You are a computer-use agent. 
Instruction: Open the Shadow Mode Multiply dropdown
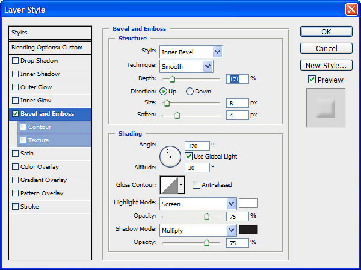(x=198, y=230)
